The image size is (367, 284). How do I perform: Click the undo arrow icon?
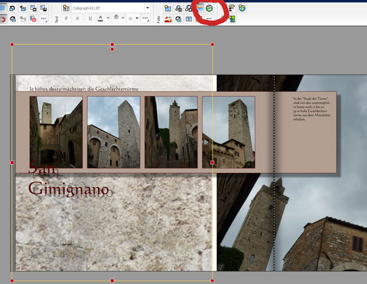pos(13,8)
